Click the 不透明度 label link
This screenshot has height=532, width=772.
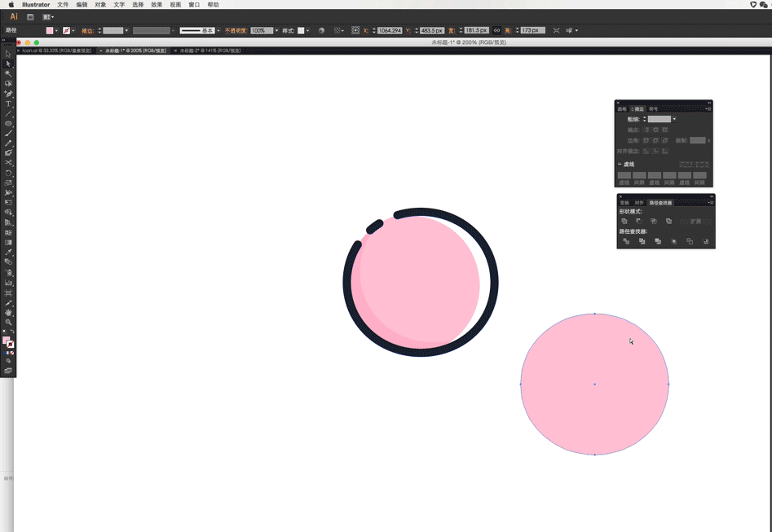(236, 30)
